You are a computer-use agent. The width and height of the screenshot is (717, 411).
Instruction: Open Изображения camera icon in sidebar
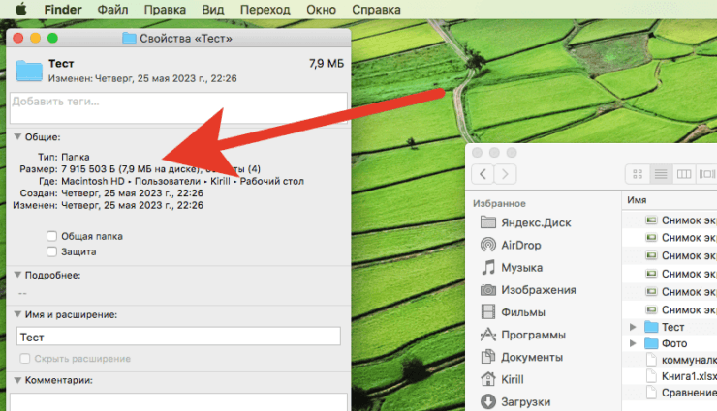488,289
